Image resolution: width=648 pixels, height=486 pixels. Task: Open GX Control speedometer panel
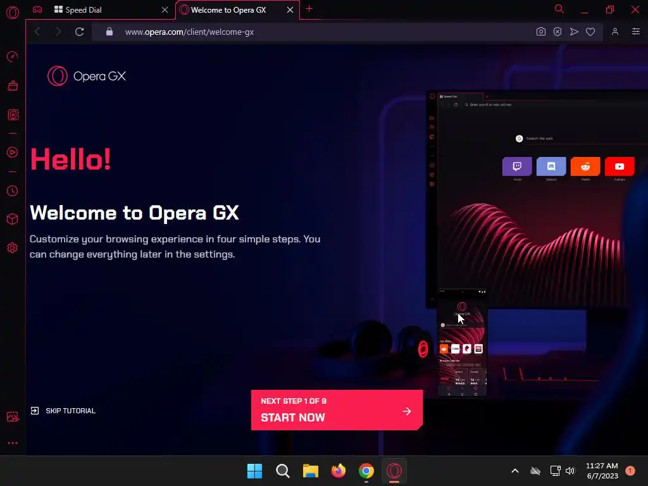pos(13,56)
